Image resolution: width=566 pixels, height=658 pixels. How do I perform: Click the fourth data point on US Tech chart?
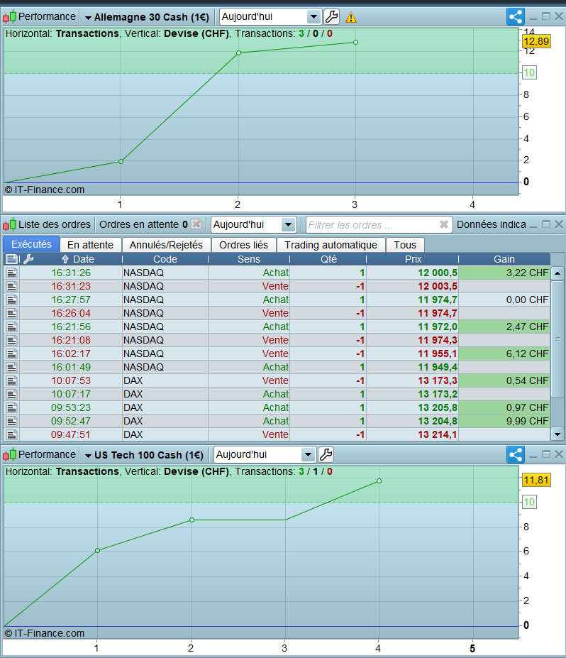[379, 481]
